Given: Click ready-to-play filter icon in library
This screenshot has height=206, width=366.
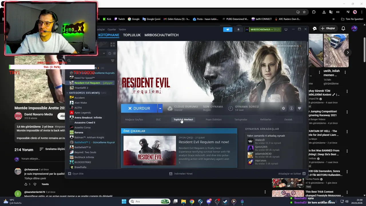Looking at the screenshot, I should [114, 53].
